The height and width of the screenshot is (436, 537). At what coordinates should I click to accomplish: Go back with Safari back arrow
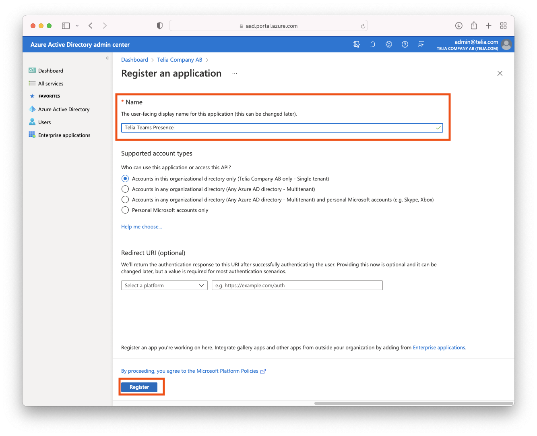[x=91, y=26]
